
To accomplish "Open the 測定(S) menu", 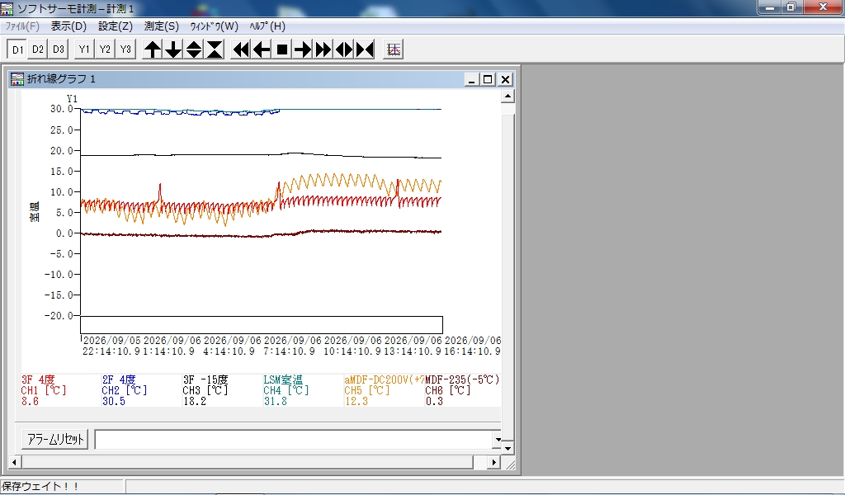I will pyautogui.click(x=161, y=26).
